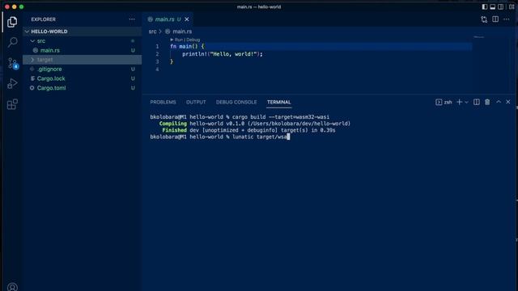Collapse the src folder

[x=83, y=41]
